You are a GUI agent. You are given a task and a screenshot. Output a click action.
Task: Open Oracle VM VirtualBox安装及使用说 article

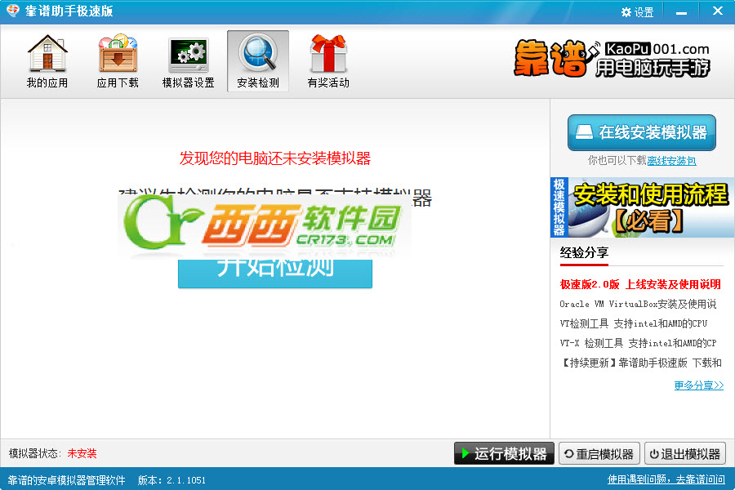tap(638, 304)
